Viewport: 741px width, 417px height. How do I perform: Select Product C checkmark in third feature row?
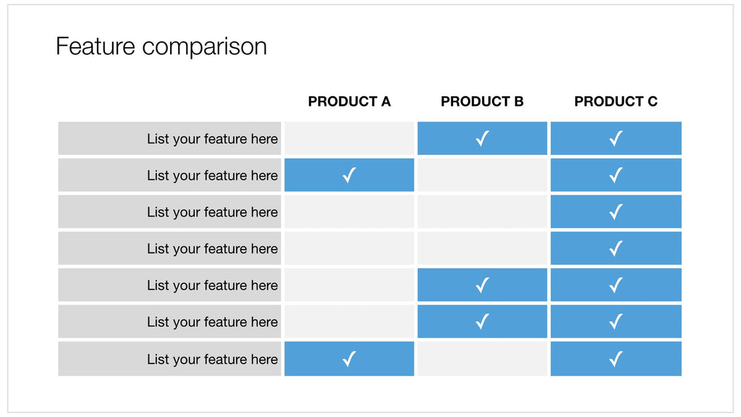(616, 212)
